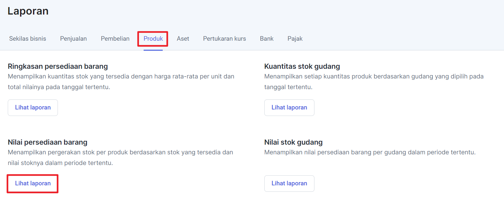
Task: Open Lihat laporan for Nilai persediaan barang
Action: (x=33, y=183)
